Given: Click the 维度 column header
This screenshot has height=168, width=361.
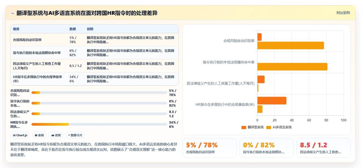Looking at the screenshot, I should tap(16, 29).
